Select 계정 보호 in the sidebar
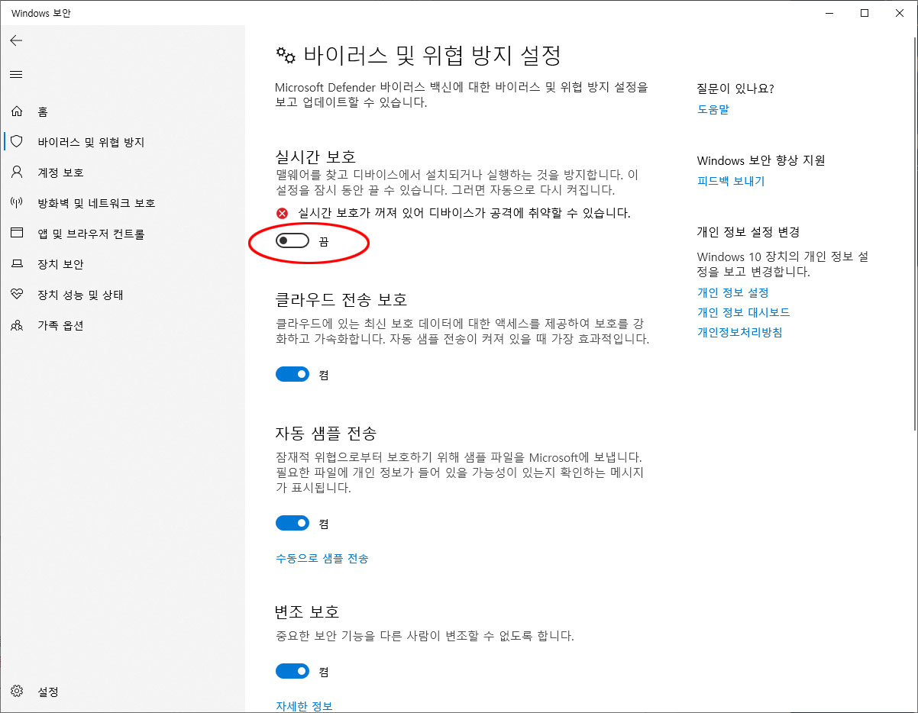 pos(122,173)
